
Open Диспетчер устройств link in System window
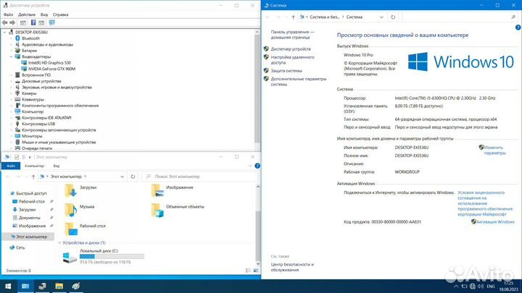(291, 49)
